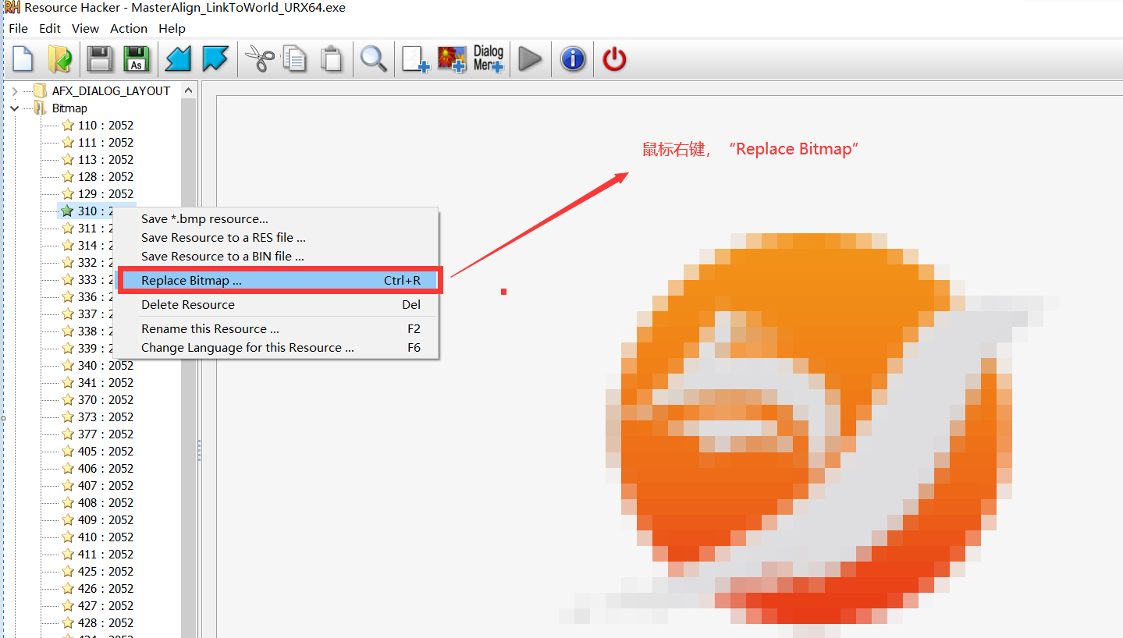The image size is (1123, 638).
Task: Click Save *.bmp resource menu entry
Action: [204, 219]
